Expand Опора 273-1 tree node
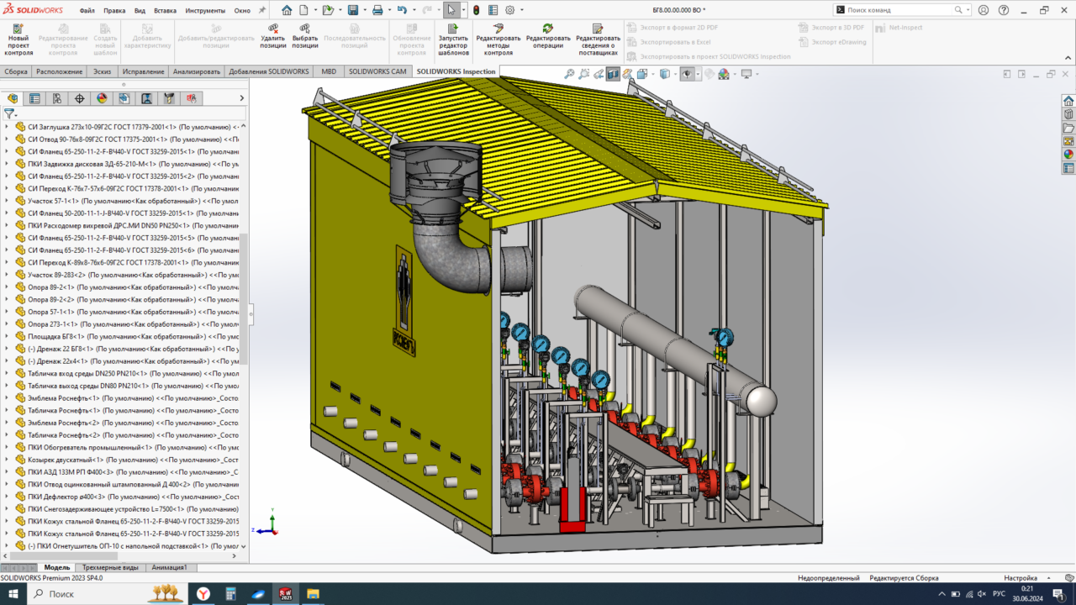 [x=7, y=324]
